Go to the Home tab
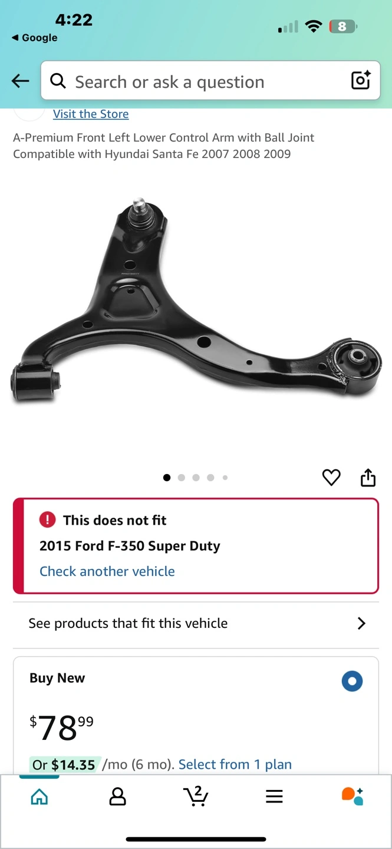This screenshot has height=849, width=392. (x=39, y=797)
